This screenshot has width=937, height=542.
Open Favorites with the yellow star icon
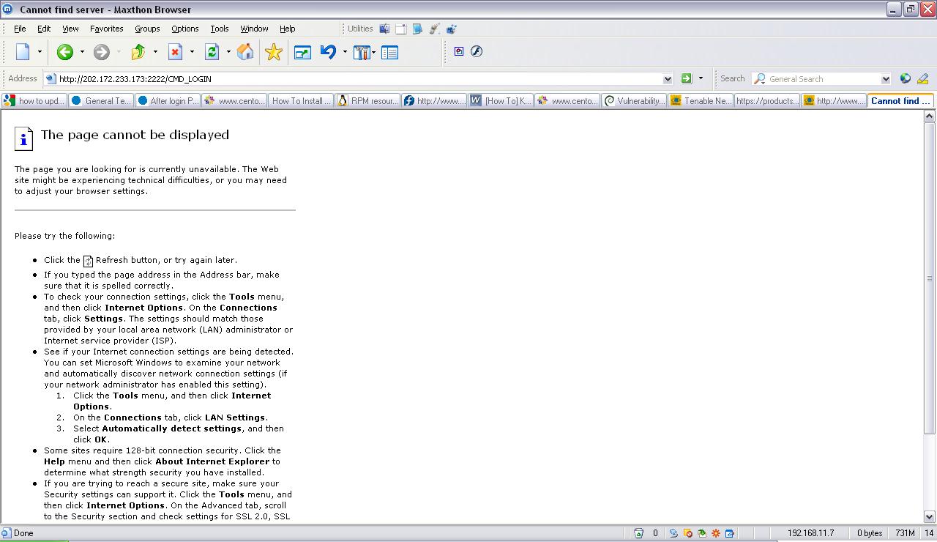point(274,52)
